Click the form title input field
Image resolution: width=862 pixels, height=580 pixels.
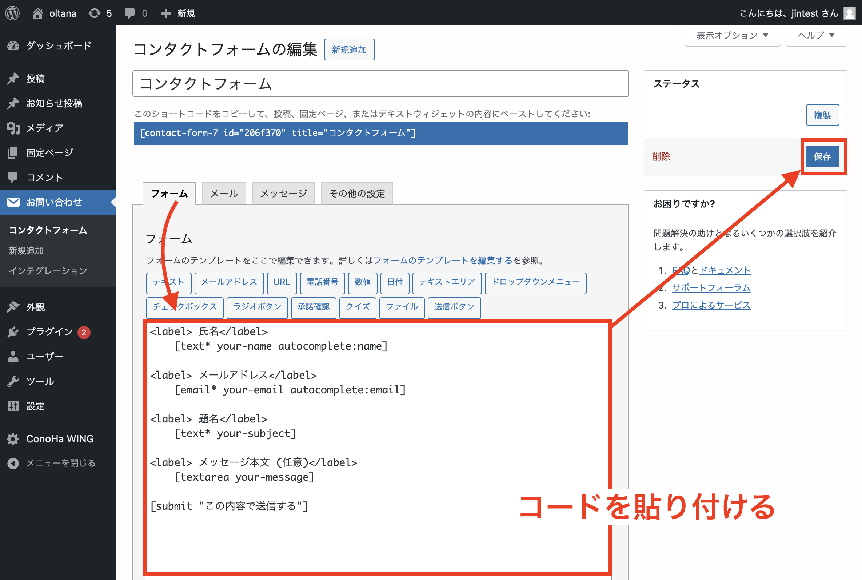point(380,84)
